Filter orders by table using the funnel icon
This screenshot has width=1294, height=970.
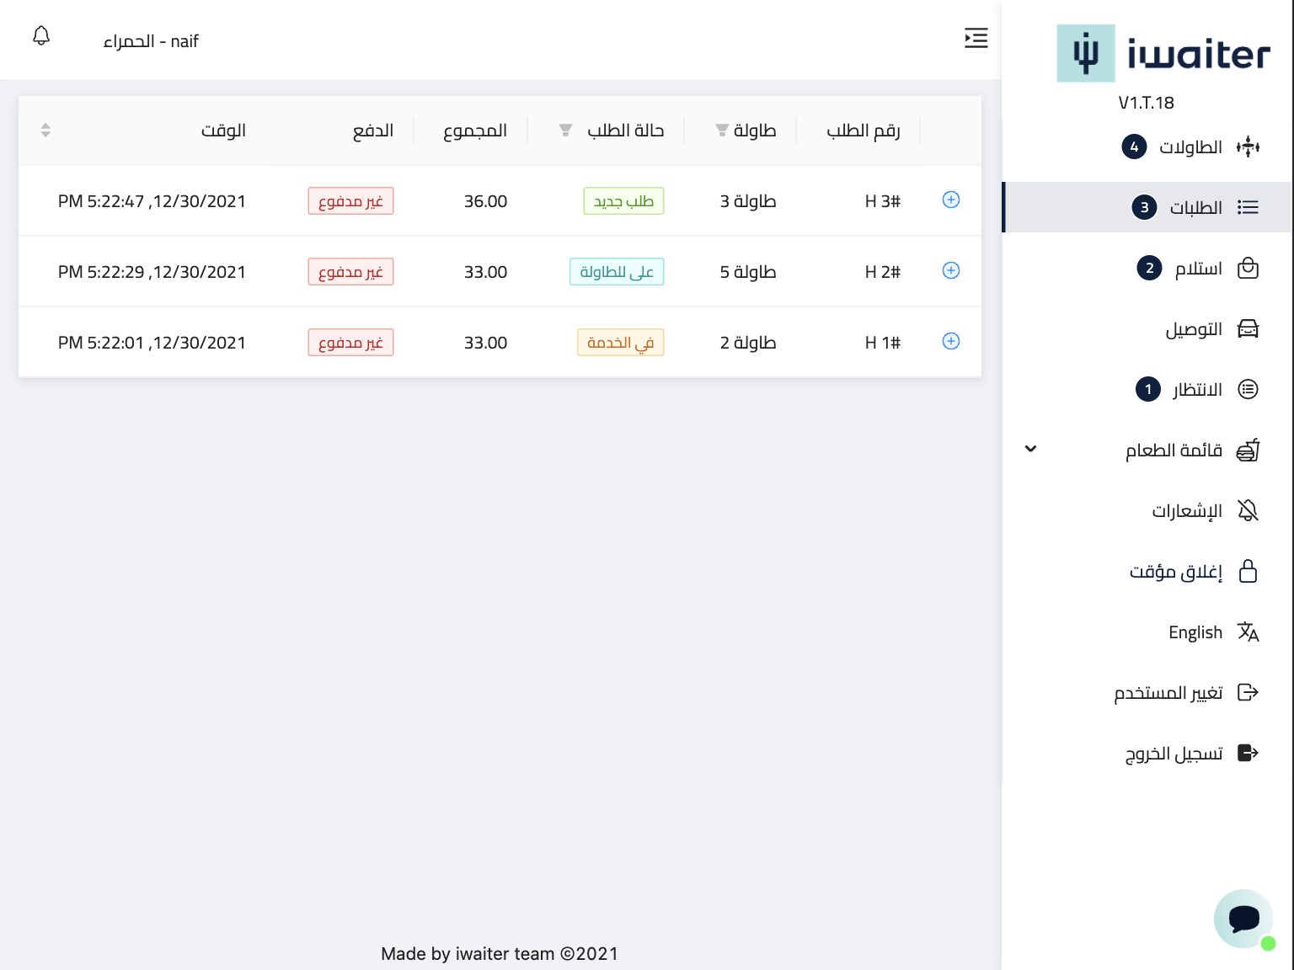(722, 131)
